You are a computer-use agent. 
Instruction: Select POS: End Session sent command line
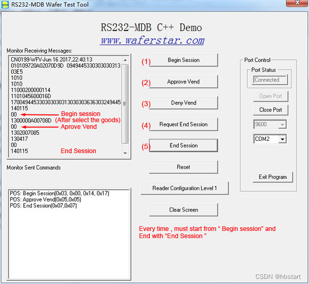point(43,206)
